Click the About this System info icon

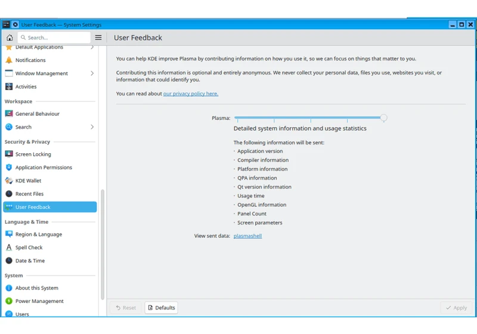click(9, 287)
